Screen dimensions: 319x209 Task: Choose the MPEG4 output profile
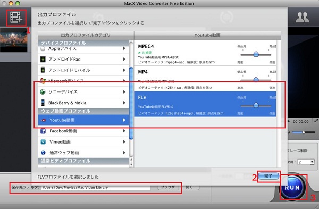205,53
